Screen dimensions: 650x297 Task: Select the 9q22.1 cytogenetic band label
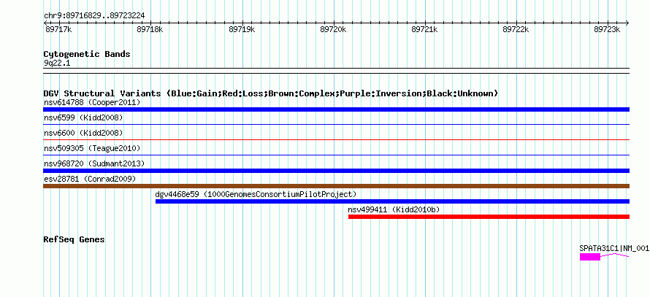point(57,63)
